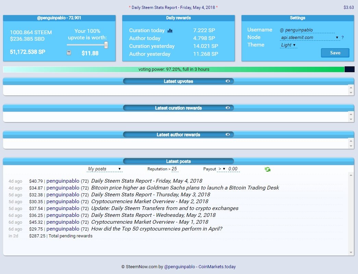Click the 7.222 SP curation today value

(x=204, y=30)
